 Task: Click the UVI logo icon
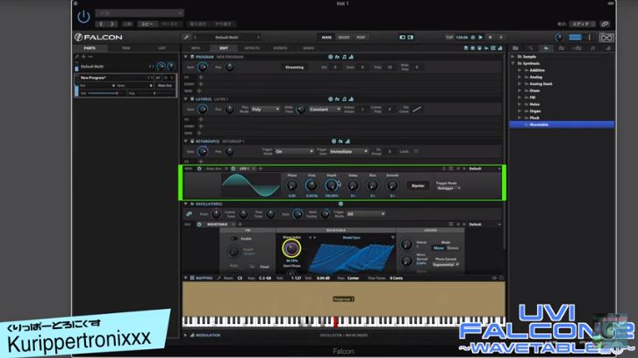(606, 38)
